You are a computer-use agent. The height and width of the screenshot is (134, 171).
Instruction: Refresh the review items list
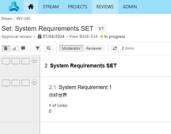[x=115, y=48]
